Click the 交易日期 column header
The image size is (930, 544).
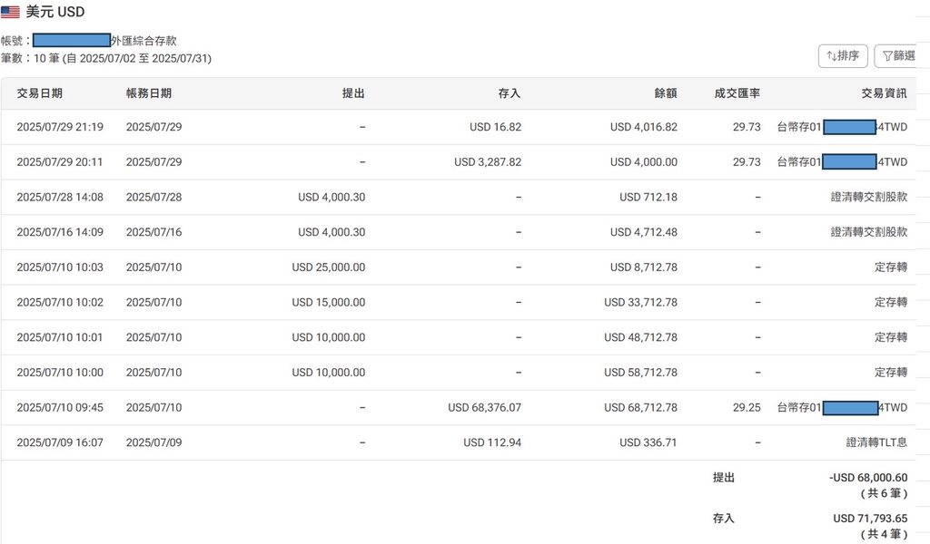(x=39, y=93)
